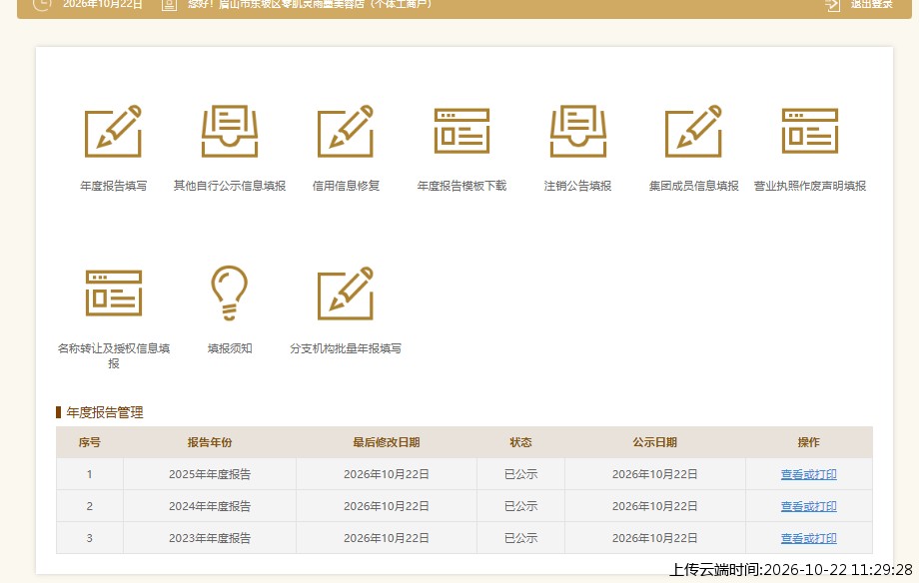Click the 最后修改日期 column header
The height and width of the screenshot is (583, 919).
[x=387, y=442]
